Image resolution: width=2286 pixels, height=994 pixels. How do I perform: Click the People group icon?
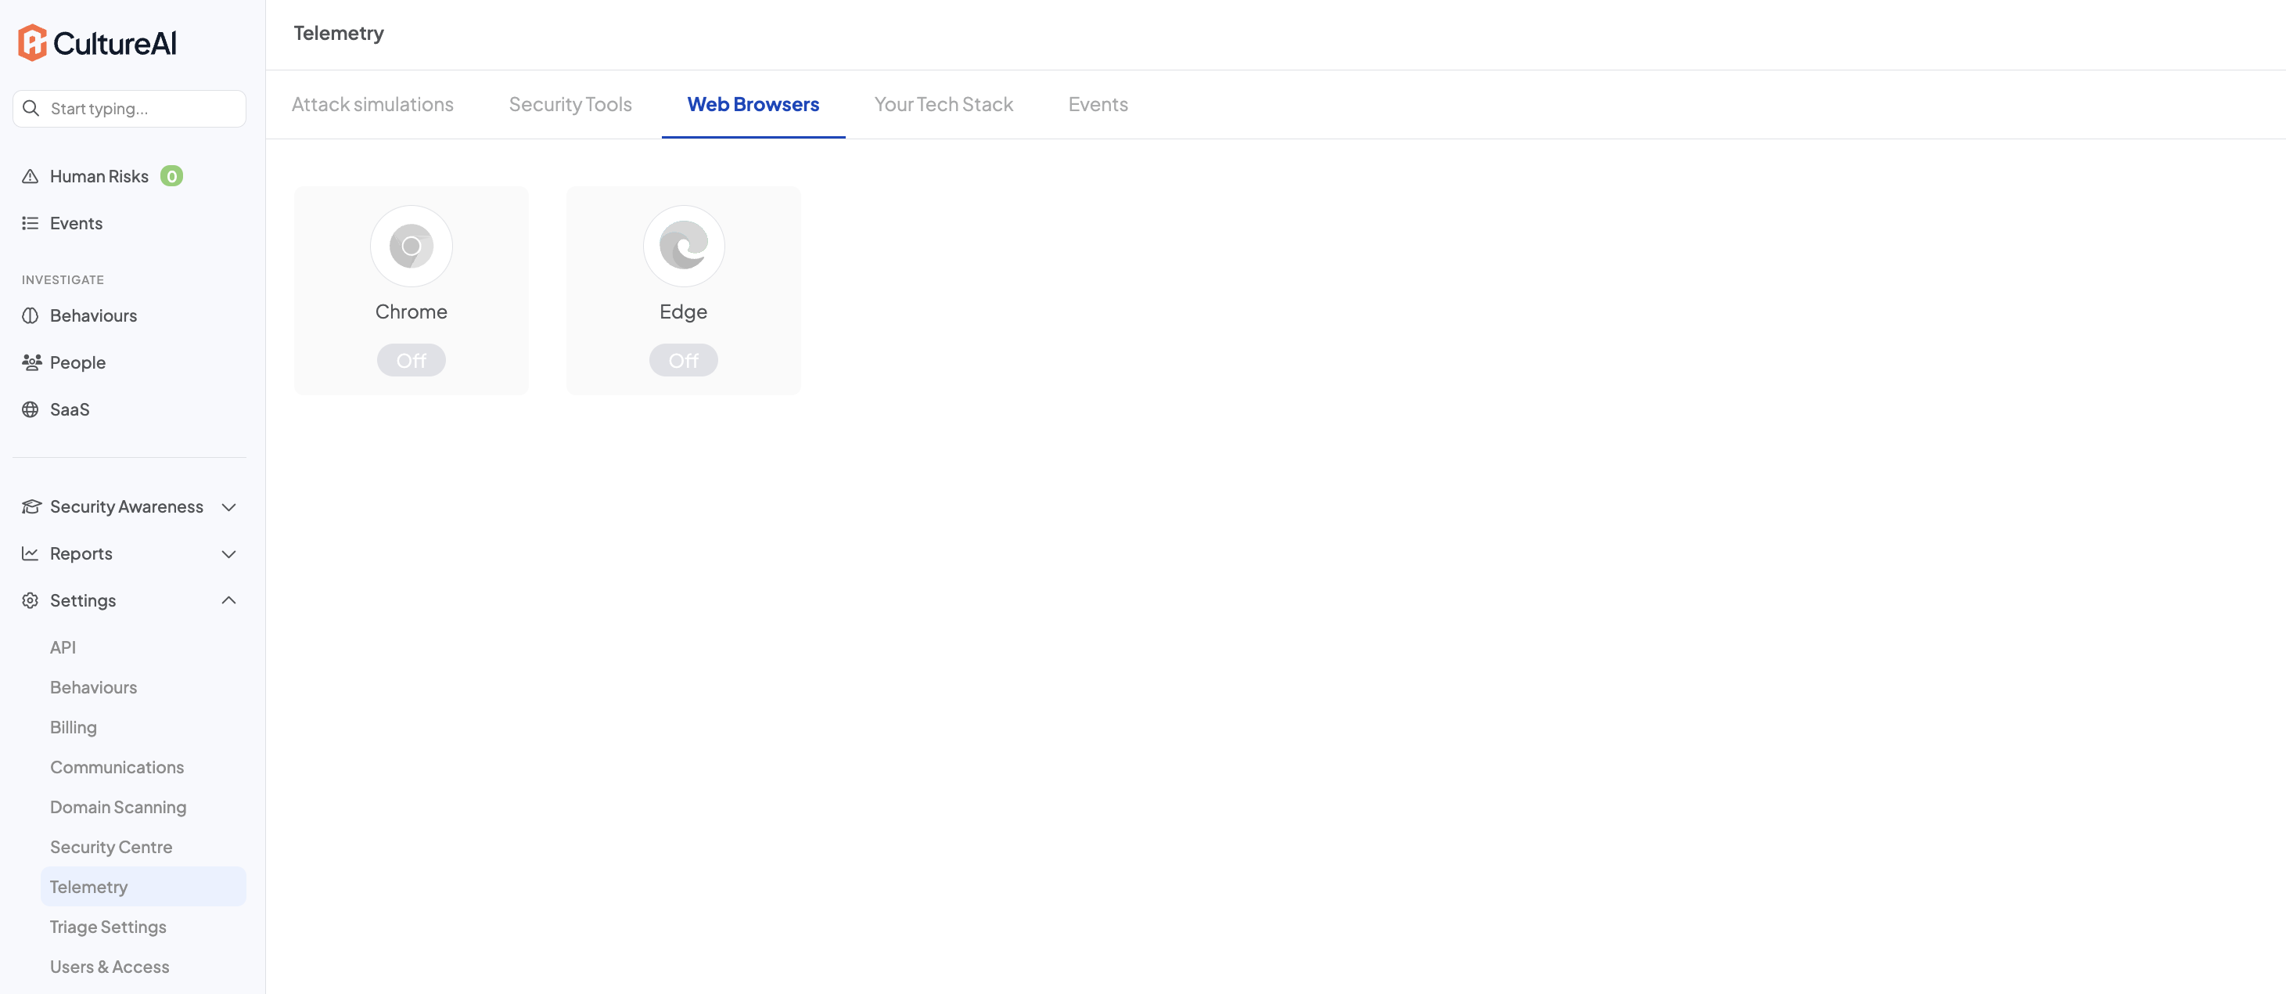click(x=31, y=362)
